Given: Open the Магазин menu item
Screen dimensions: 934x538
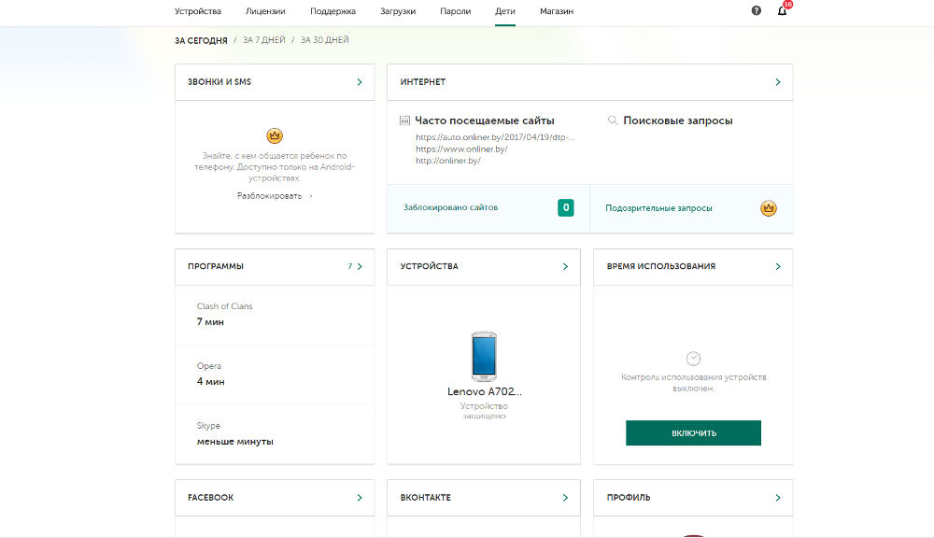Looking at the screenshot, I should tap(557, 12).
